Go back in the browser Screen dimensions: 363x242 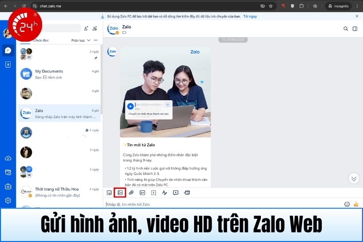click(6, 6)
